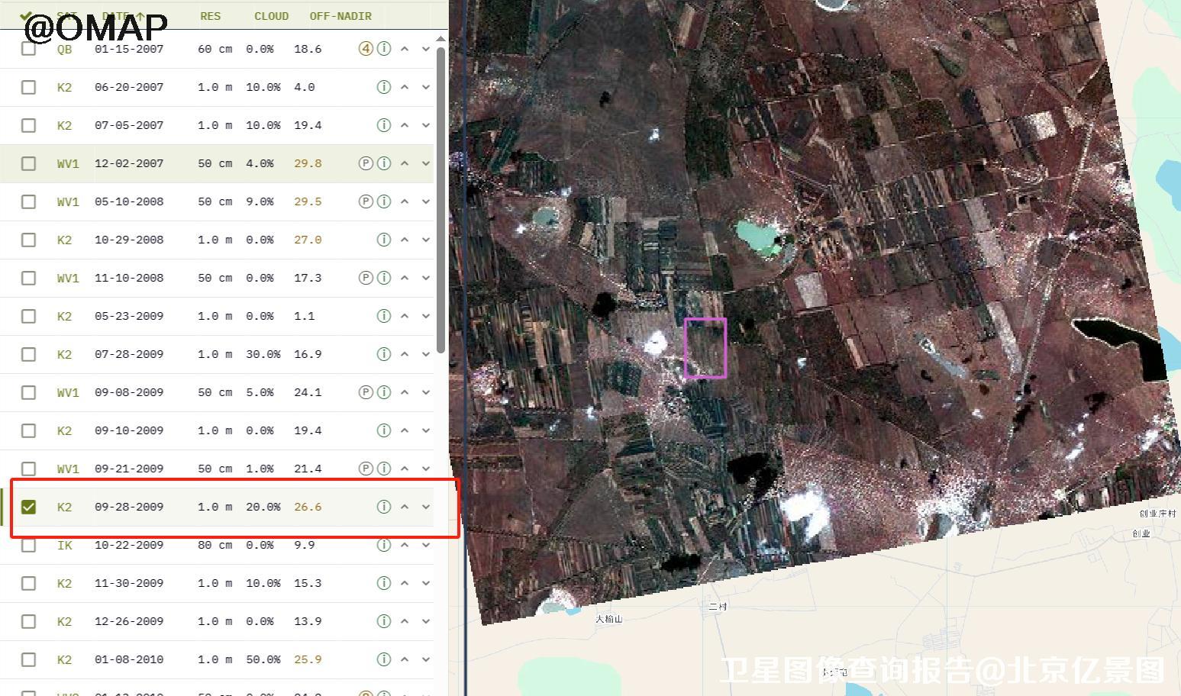Image resolution: width=1181 pixels, height=696 pixels.
Task: Sort list by DATE column header
Action: [122, 16]
